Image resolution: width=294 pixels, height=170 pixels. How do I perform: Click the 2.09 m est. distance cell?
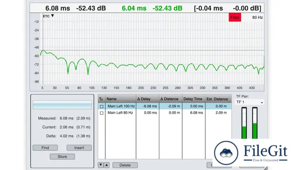[x=218, y=113]
